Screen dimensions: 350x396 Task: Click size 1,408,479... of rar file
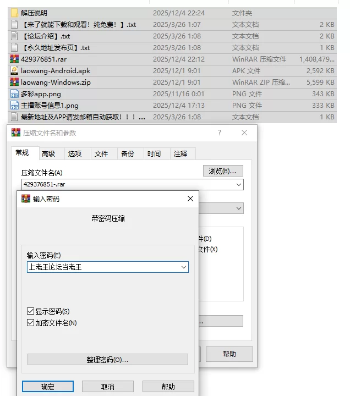point(317,59)
